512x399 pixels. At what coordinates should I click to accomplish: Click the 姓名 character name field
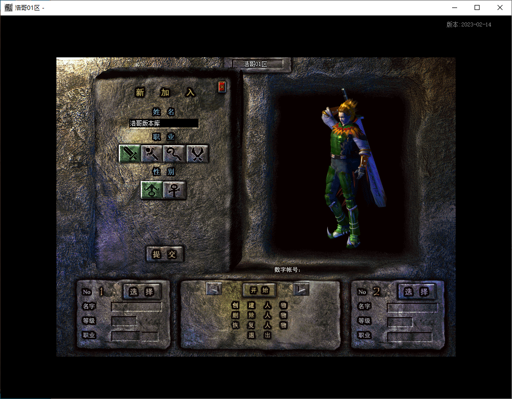[x=164, y=123]
